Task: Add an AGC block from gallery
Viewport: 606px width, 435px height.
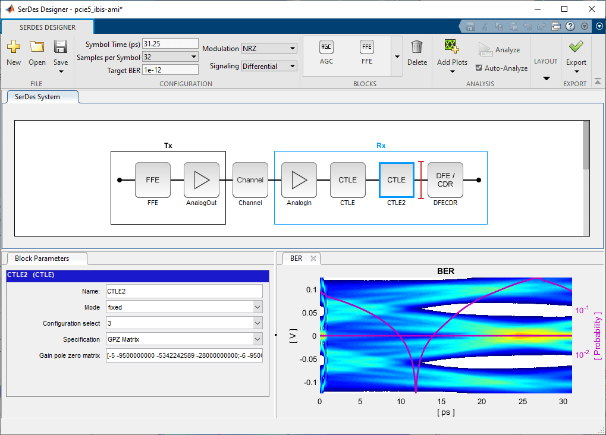Action: pyautogui.click(x=326, y=52)
